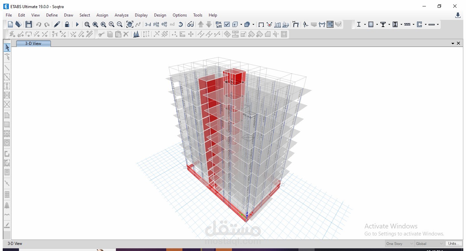This screenshot has height=251, width=466.
Task: Move up in list with up arrow icon
Action: 201,24
